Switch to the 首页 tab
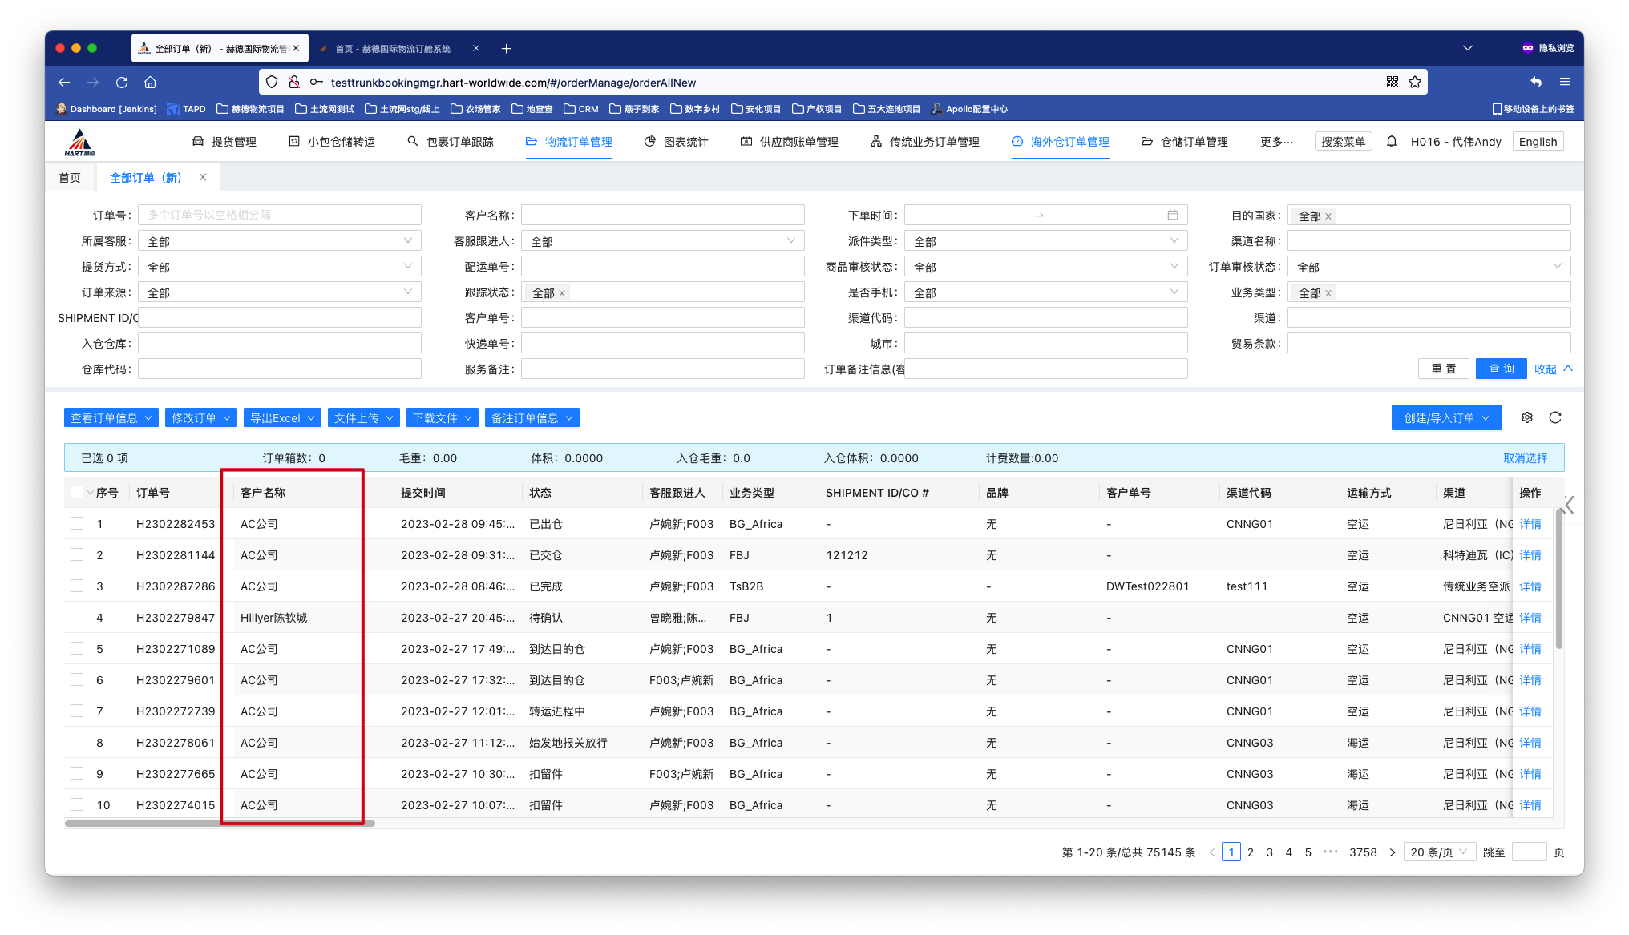1629x935 pixels. point(70,178)
